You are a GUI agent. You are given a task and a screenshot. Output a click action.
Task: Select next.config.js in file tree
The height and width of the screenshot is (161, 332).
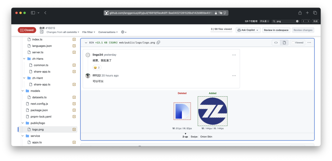click(39, 104)
